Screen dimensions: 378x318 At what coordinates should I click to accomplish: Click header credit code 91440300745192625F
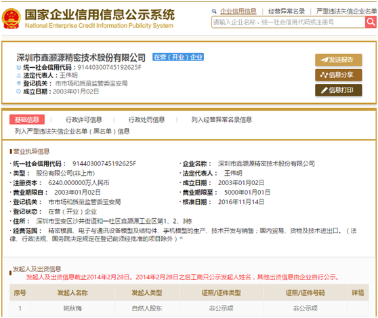[110, 67]
